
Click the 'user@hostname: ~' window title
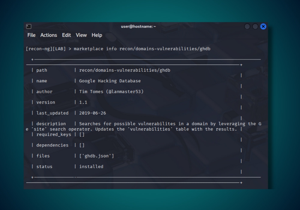point(138,26)
